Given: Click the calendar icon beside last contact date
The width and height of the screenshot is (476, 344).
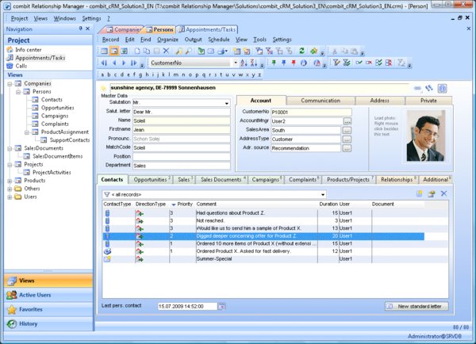Looking at the screenshot, I should click(x=221, y=306).
